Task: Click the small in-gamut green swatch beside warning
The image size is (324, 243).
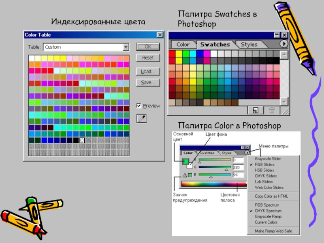Action: [190, 175]
